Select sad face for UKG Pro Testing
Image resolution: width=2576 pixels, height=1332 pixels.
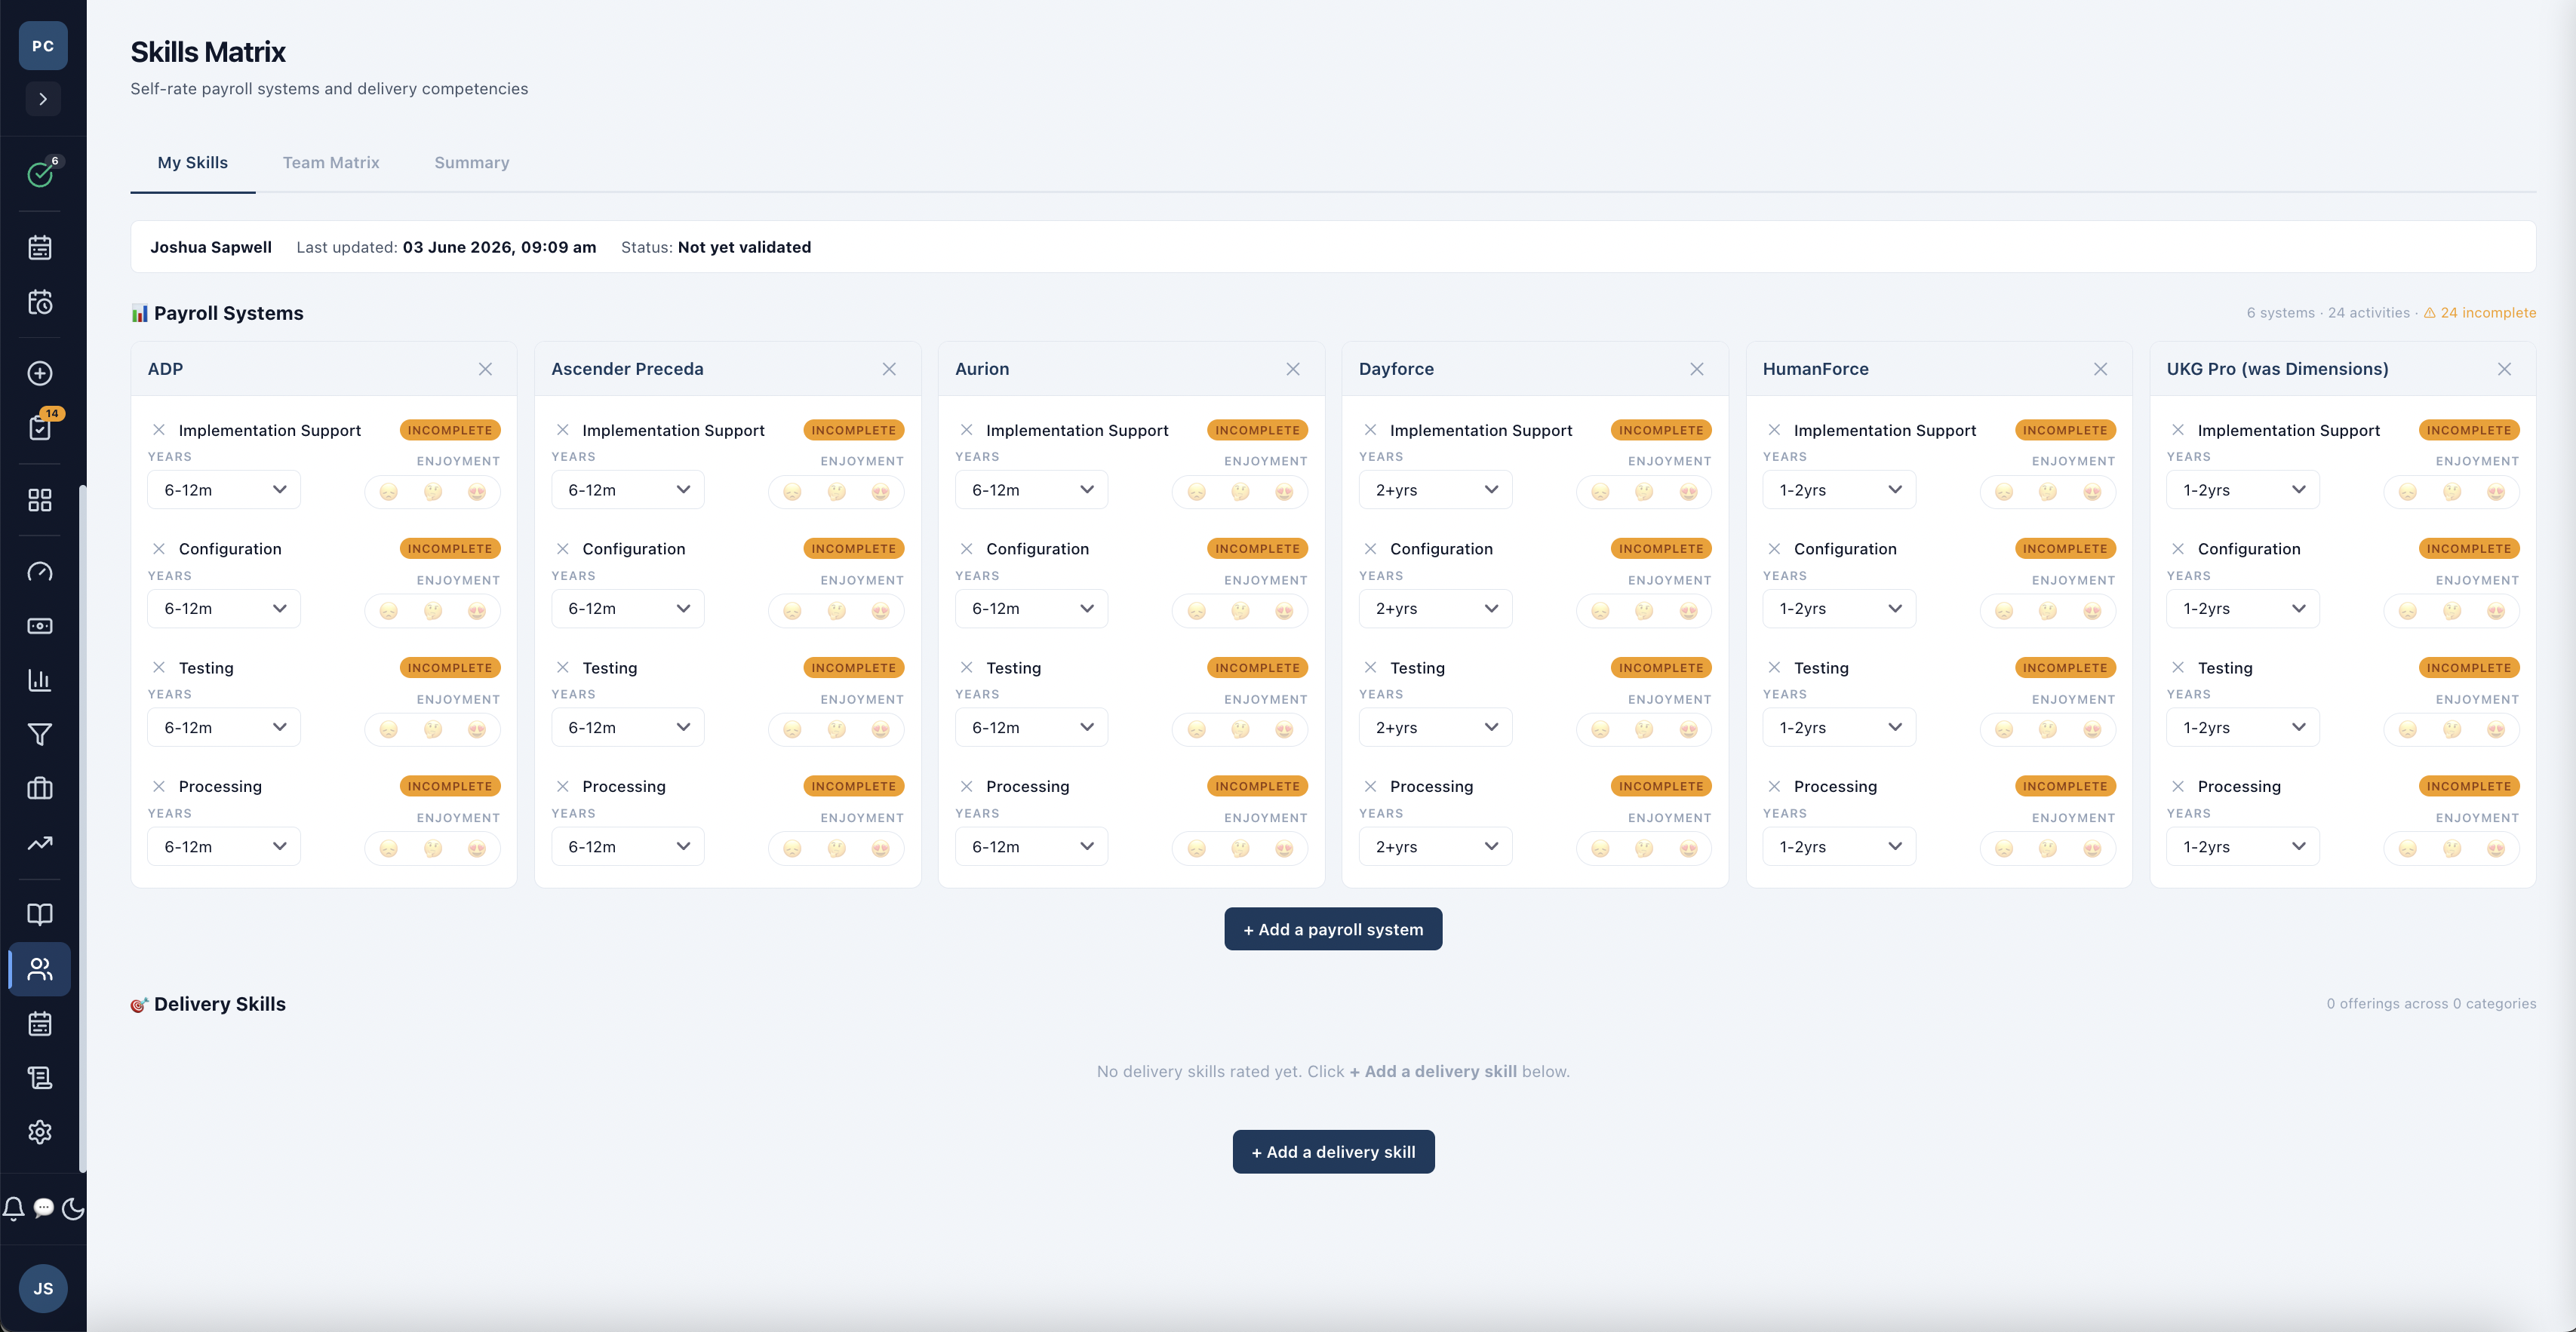coord(2409,729)
